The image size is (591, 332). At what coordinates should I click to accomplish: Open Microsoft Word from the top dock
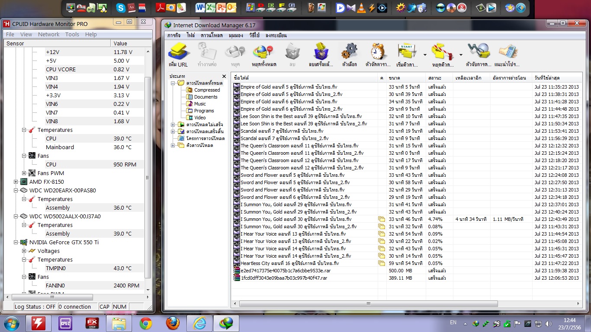pyautogui.click(x=200, y=7)
